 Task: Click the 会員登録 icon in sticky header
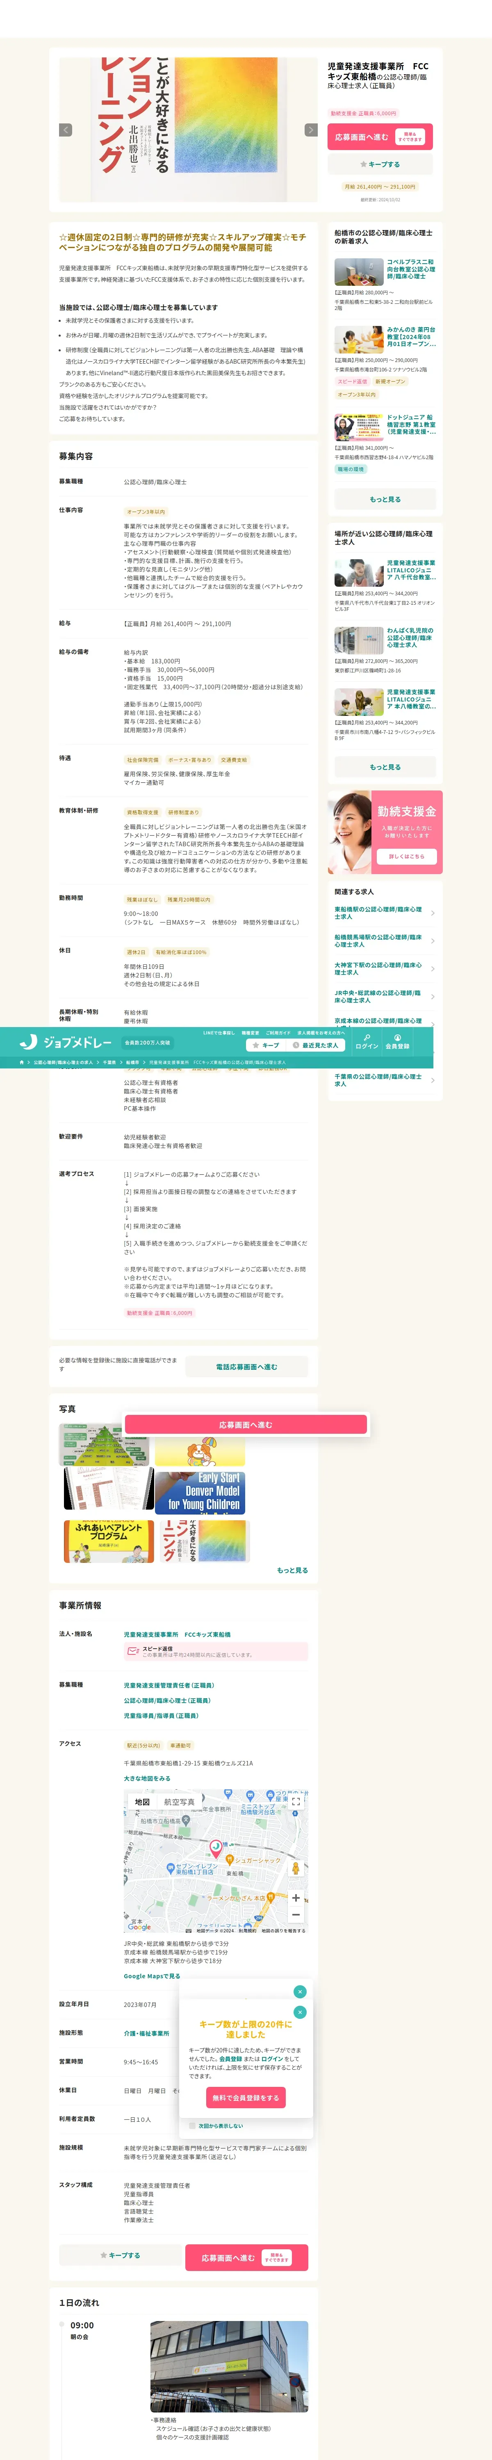click(x=397, y=1042)
